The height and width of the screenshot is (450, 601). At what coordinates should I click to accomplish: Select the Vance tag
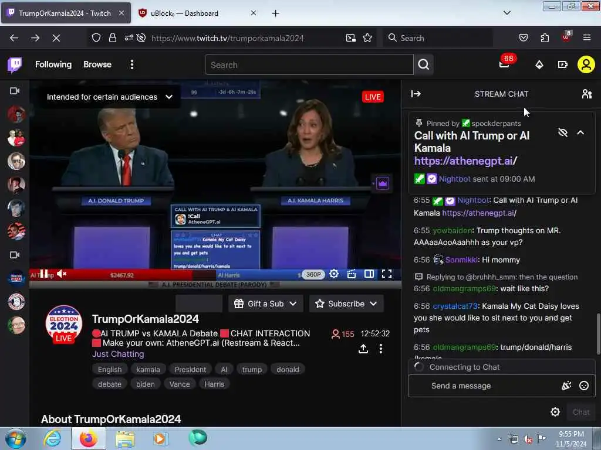[x=180, y=384]
